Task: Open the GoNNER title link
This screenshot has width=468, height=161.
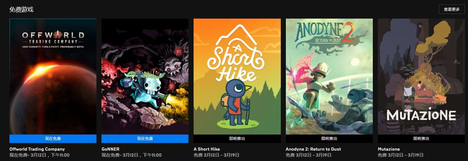Action: click(x=110, y=149)
